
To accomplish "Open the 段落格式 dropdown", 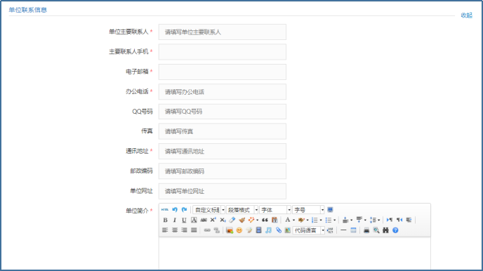I will pos(241,210).
